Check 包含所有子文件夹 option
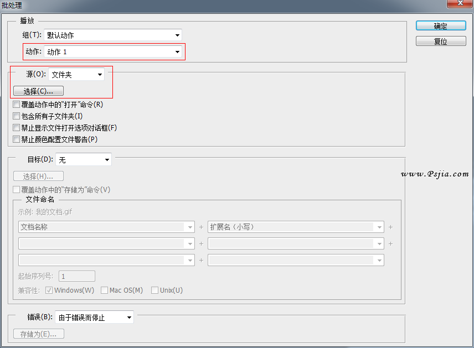This screenshot has width=474, height=348. [17, 116]
